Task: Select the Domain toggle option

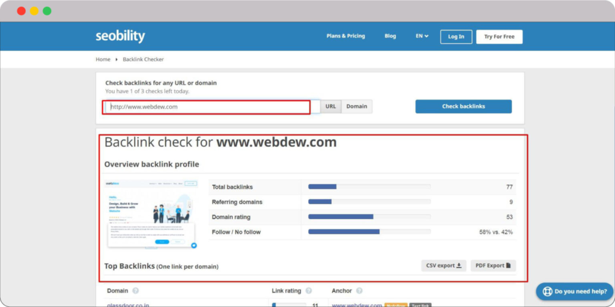Action: (357, 107)
